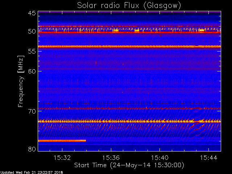Click the frequency tick label '80'
Viewport: 232px width, 174px height.
[32, 149]
